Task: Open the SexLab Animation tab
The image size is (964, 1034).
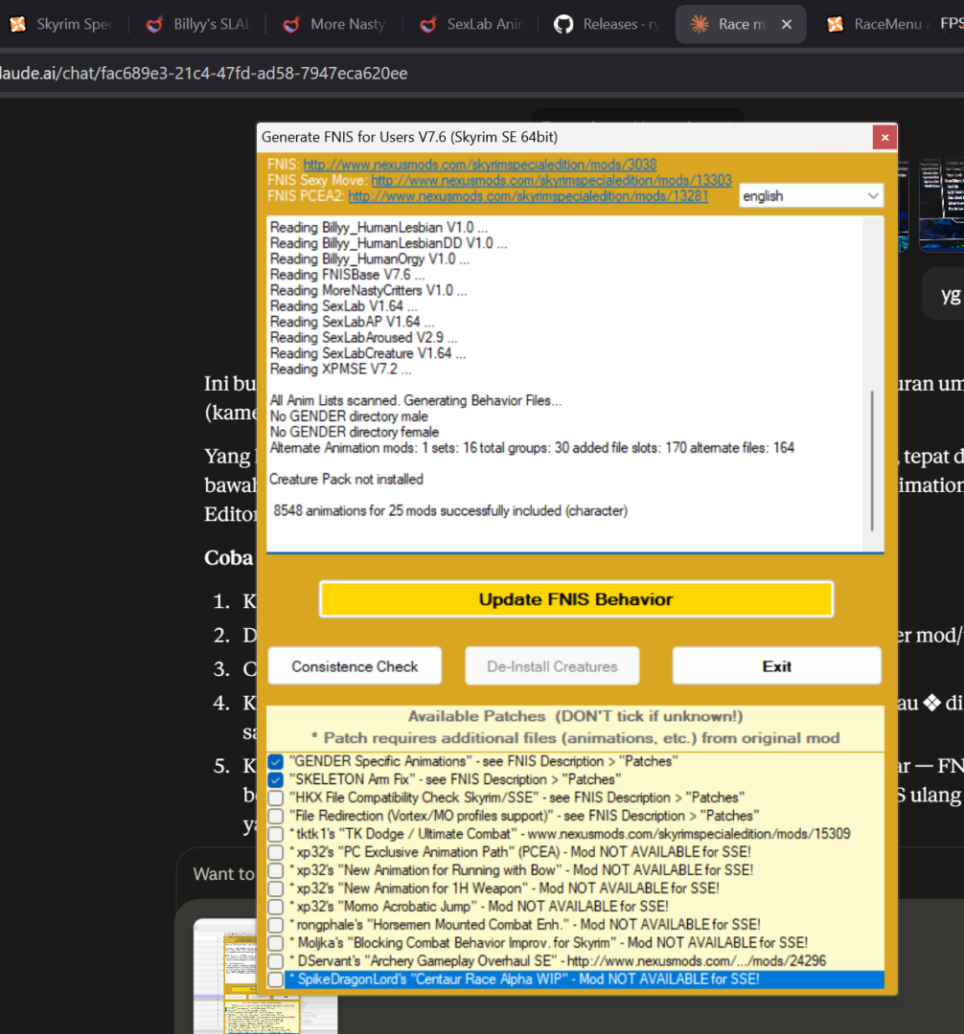Action: click(472, 24)
